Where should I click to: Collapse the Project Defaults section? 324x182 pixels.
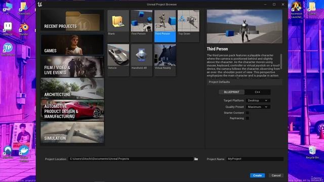[245, 82]
